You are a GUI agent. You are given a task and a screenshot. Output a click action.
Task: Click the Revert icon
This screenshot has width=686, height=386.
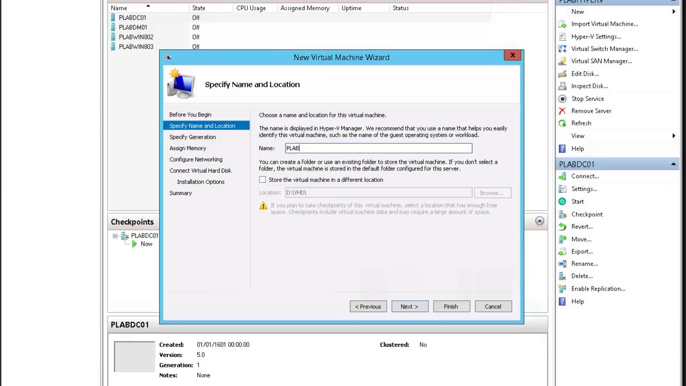click(x=562, y=227)
